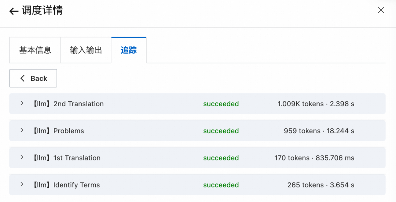Expand the Problems row chevron

click(22, 130)
